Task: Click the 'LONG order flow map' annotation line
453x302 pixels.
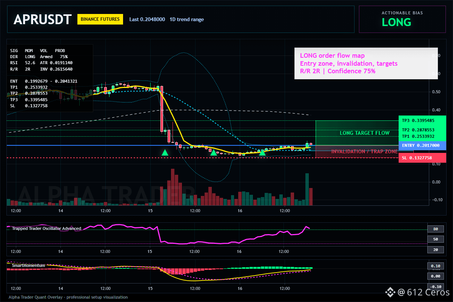Action: pos(332,56)
